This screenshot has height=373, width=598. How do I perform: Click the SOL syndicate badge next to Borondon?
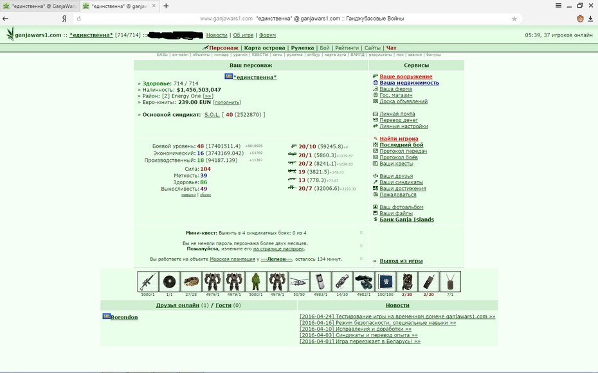pos(106,317)
